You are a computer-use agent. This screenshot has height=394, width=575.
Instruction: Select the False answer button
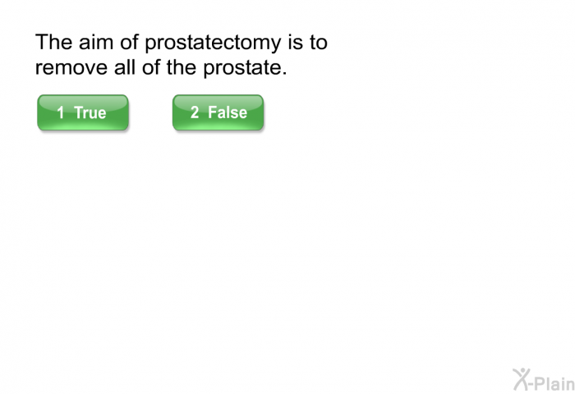pyautogui.click(x=218, y=112)
